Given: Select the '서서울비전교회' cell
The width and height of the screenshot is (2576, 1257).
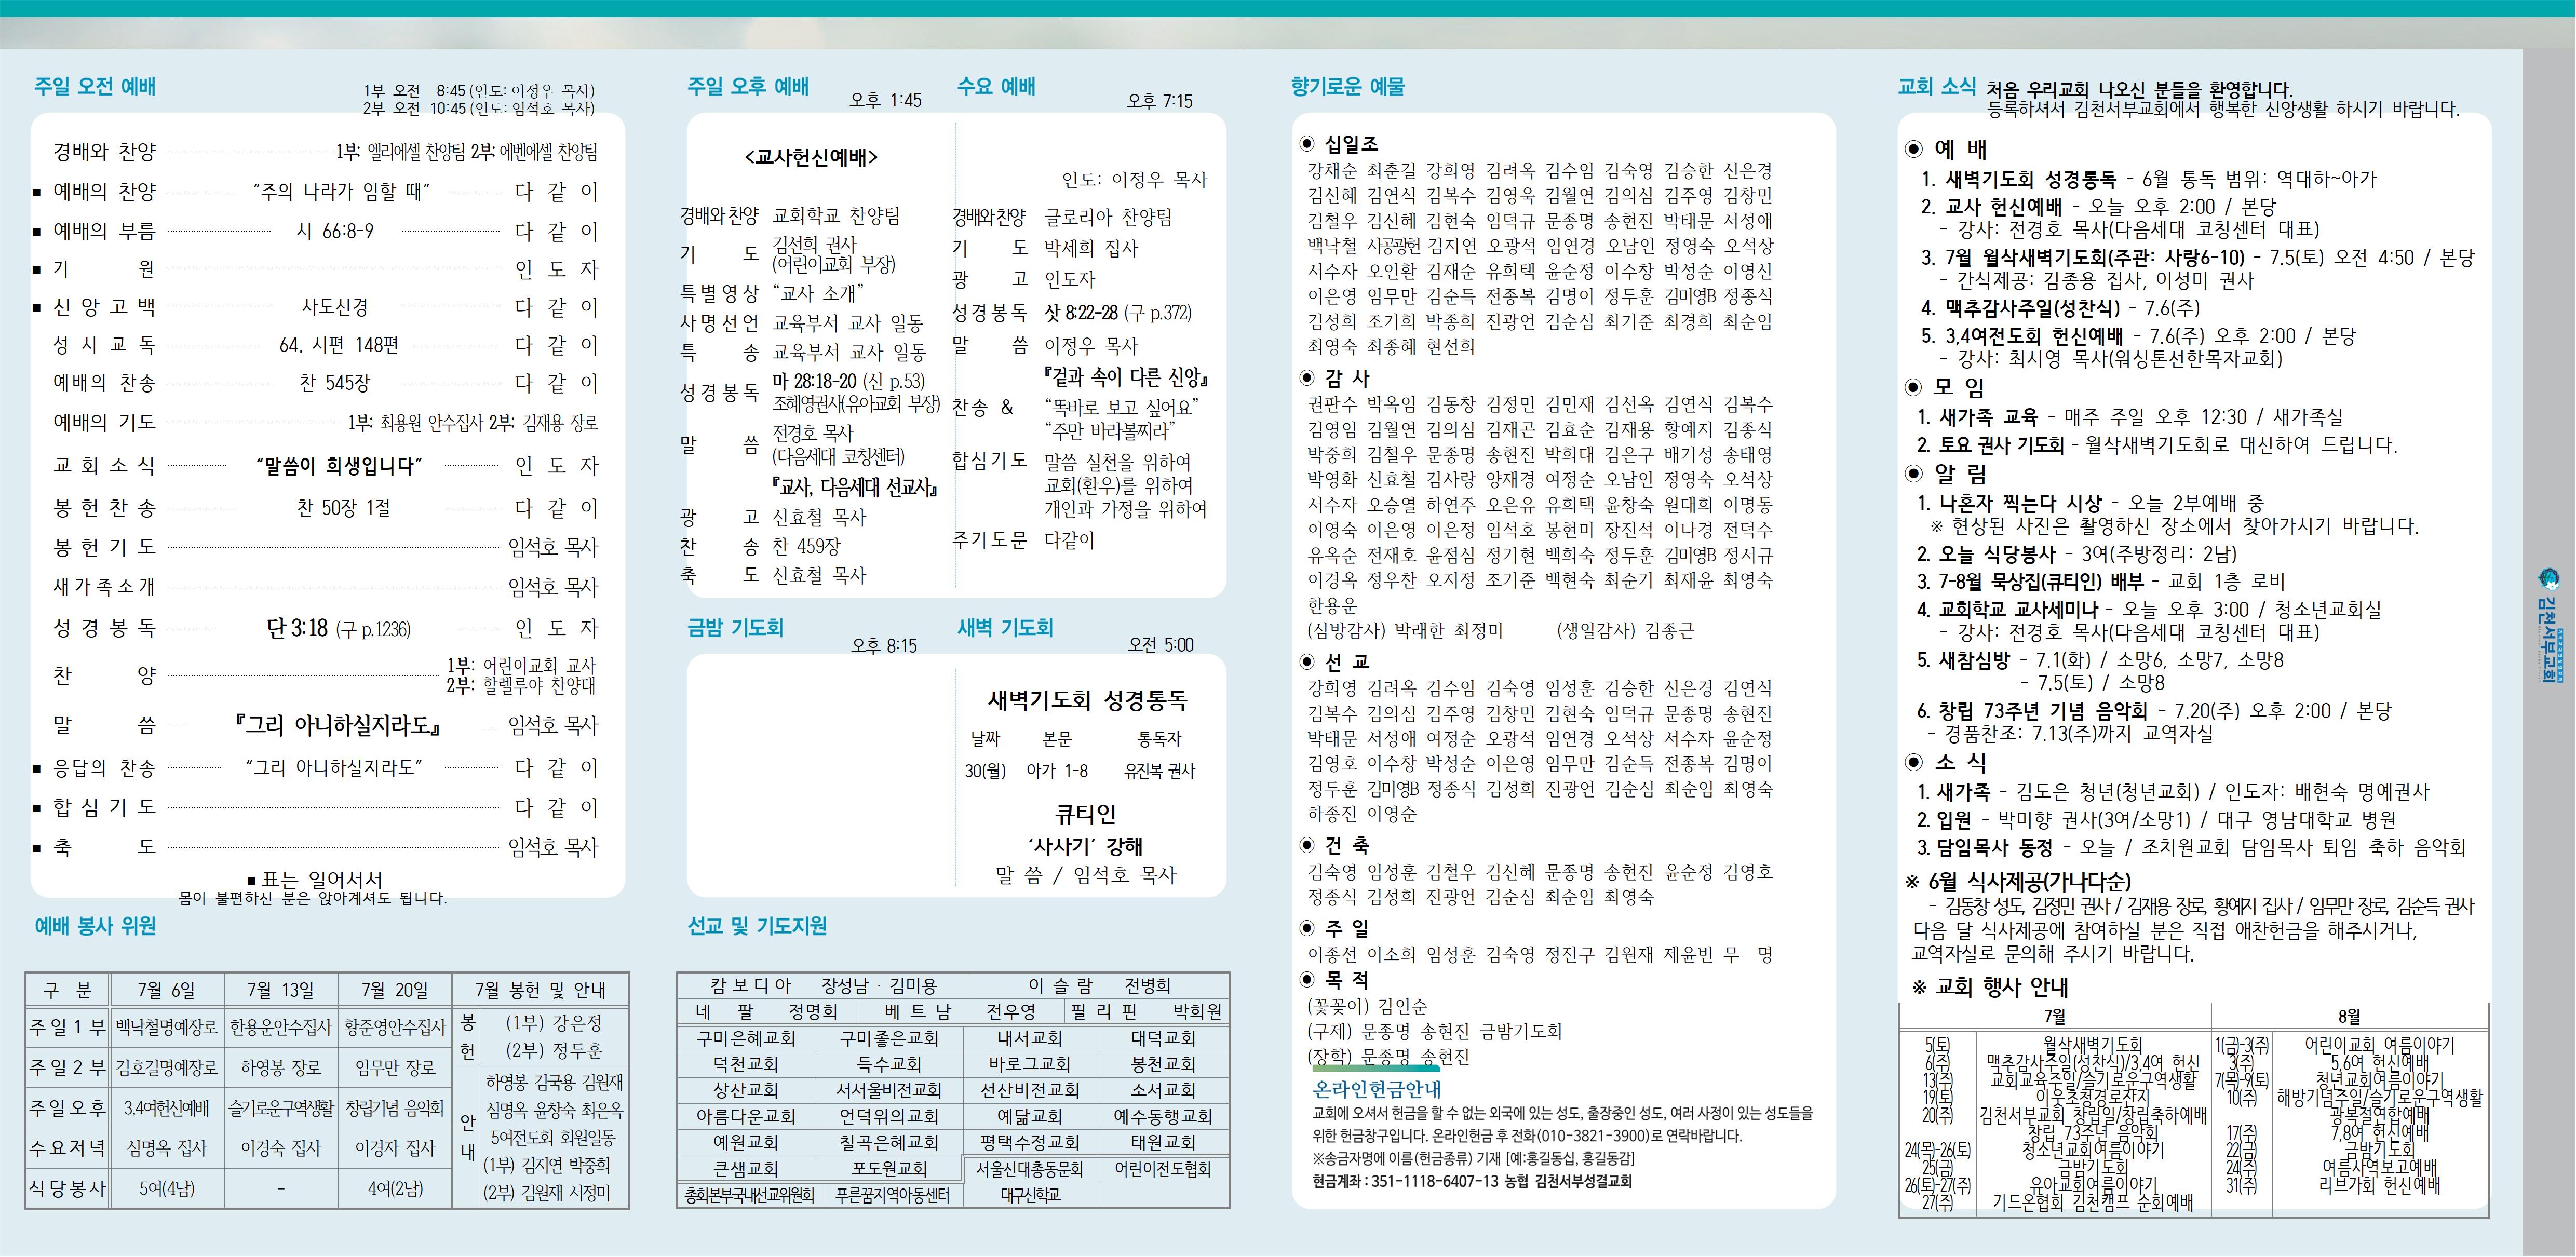Looking at the screenshot, I should (890, 1090).
